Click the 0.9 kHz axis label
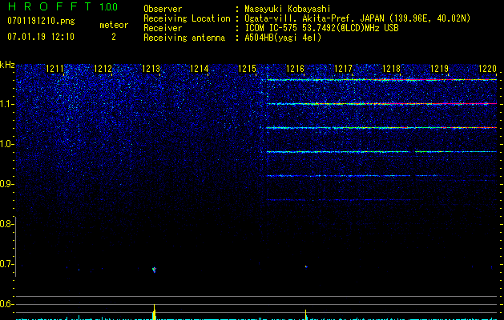The height and width of the screenshot is (320, 504). [6, 184]
